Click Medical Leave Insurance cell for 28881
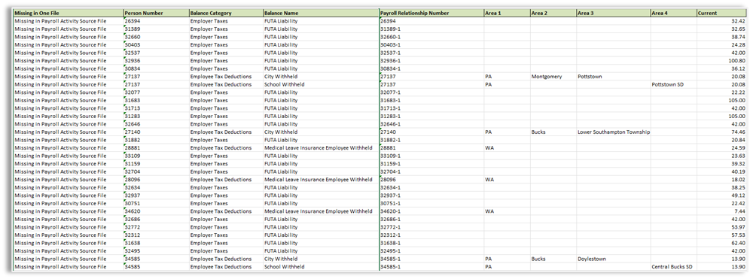The width and height of the screenshot is (750, 279). pos(320,147)
